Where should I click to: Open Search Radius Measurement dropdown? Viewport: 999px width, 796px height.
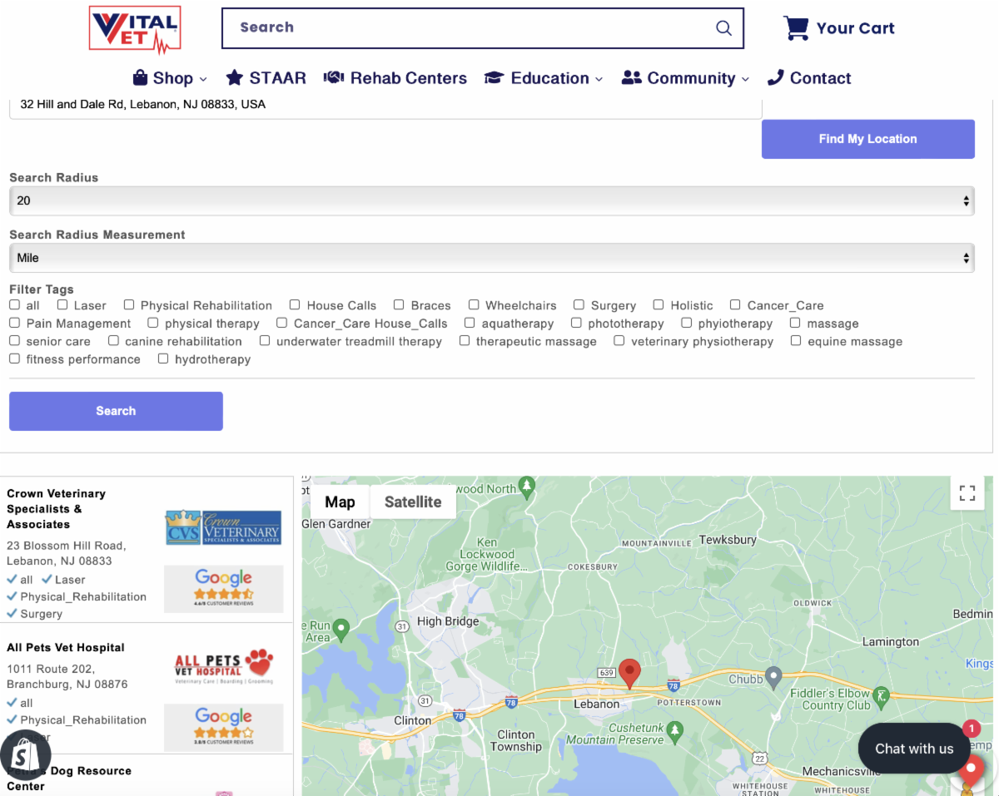(x=491, y=258)
